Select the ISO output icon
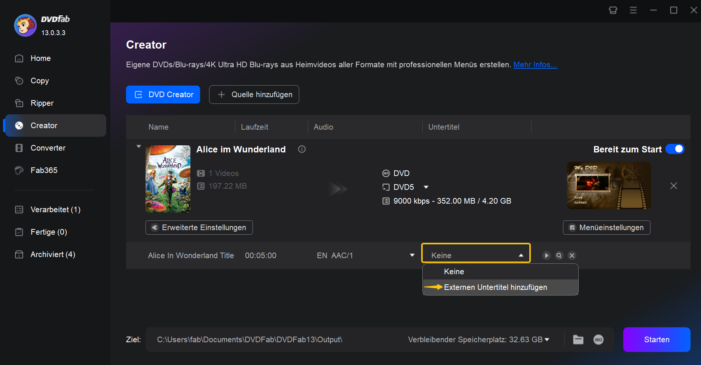This screenshot has height=365, width=701. click(x=599, y=340)
